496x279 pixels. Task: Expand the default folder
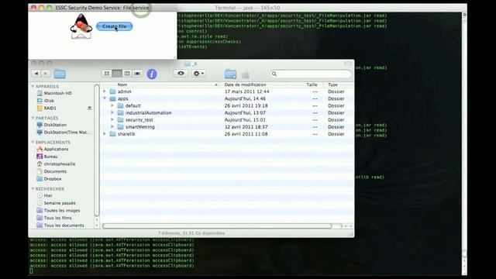[112, 105]
